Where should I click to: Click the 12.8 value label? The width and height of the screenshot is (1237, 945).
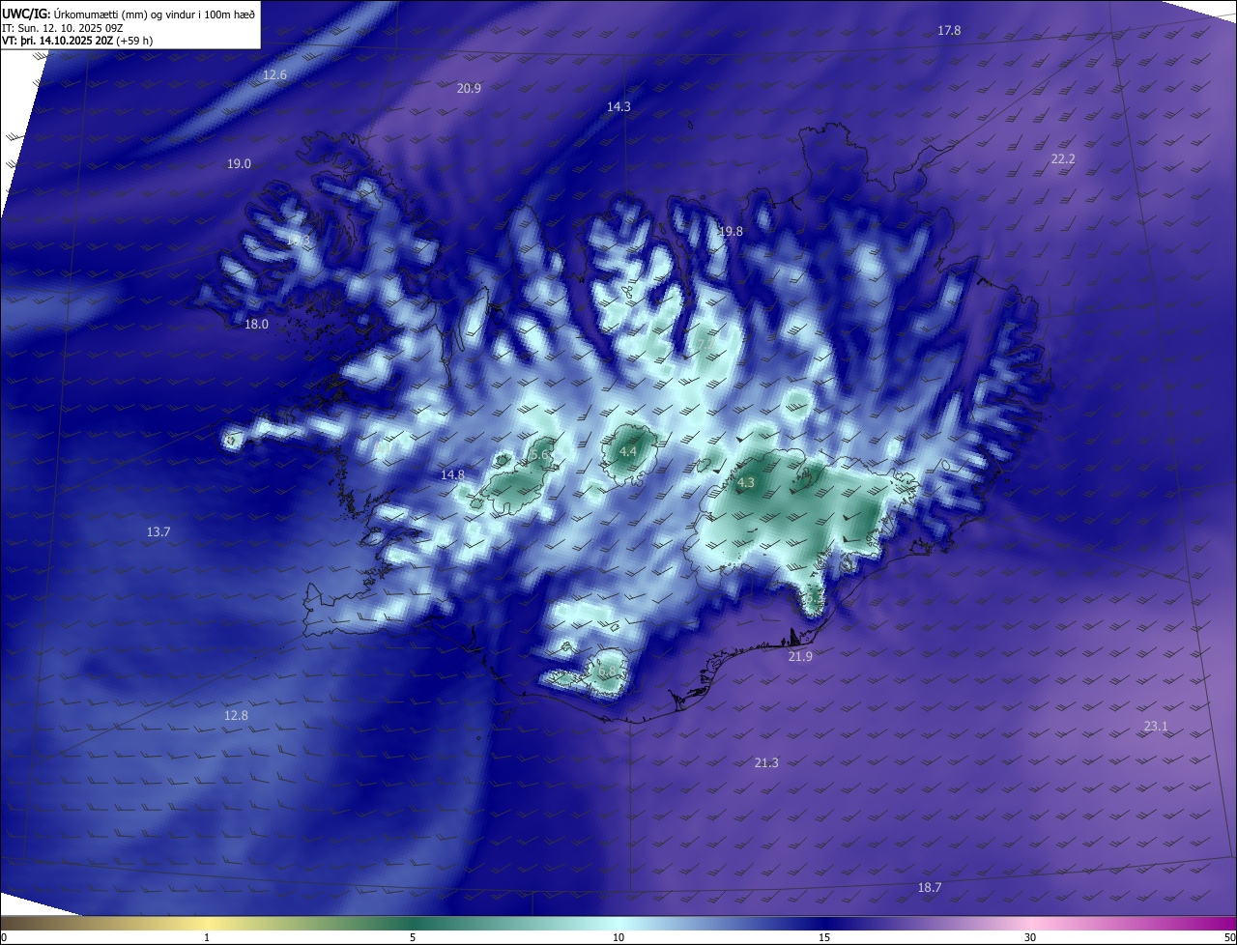(x=236, y=716)
